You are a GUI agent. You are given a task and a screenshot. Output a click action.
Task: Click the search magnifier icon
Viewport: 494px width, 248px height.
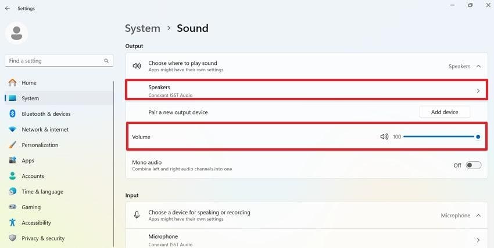click(x=106, y=61)
